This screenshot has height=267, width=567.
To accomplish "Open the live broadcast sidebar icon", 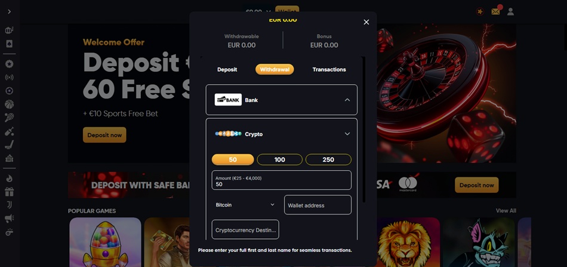I will [9, 78].
